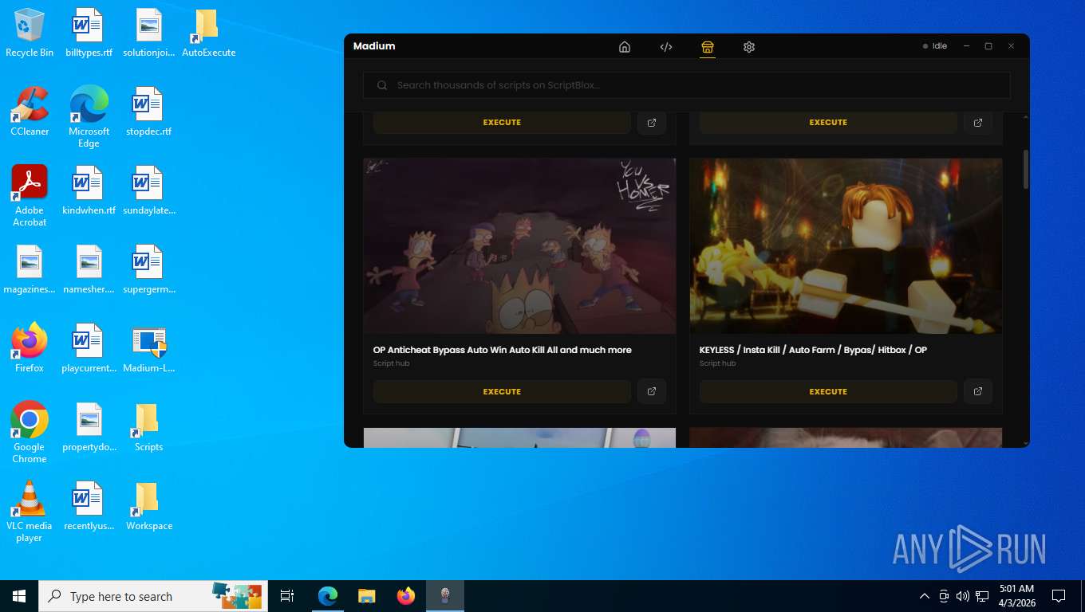Launch CCleaner from the desktop
This screenshot has width=1085, height=612.
tap(30, 112)
